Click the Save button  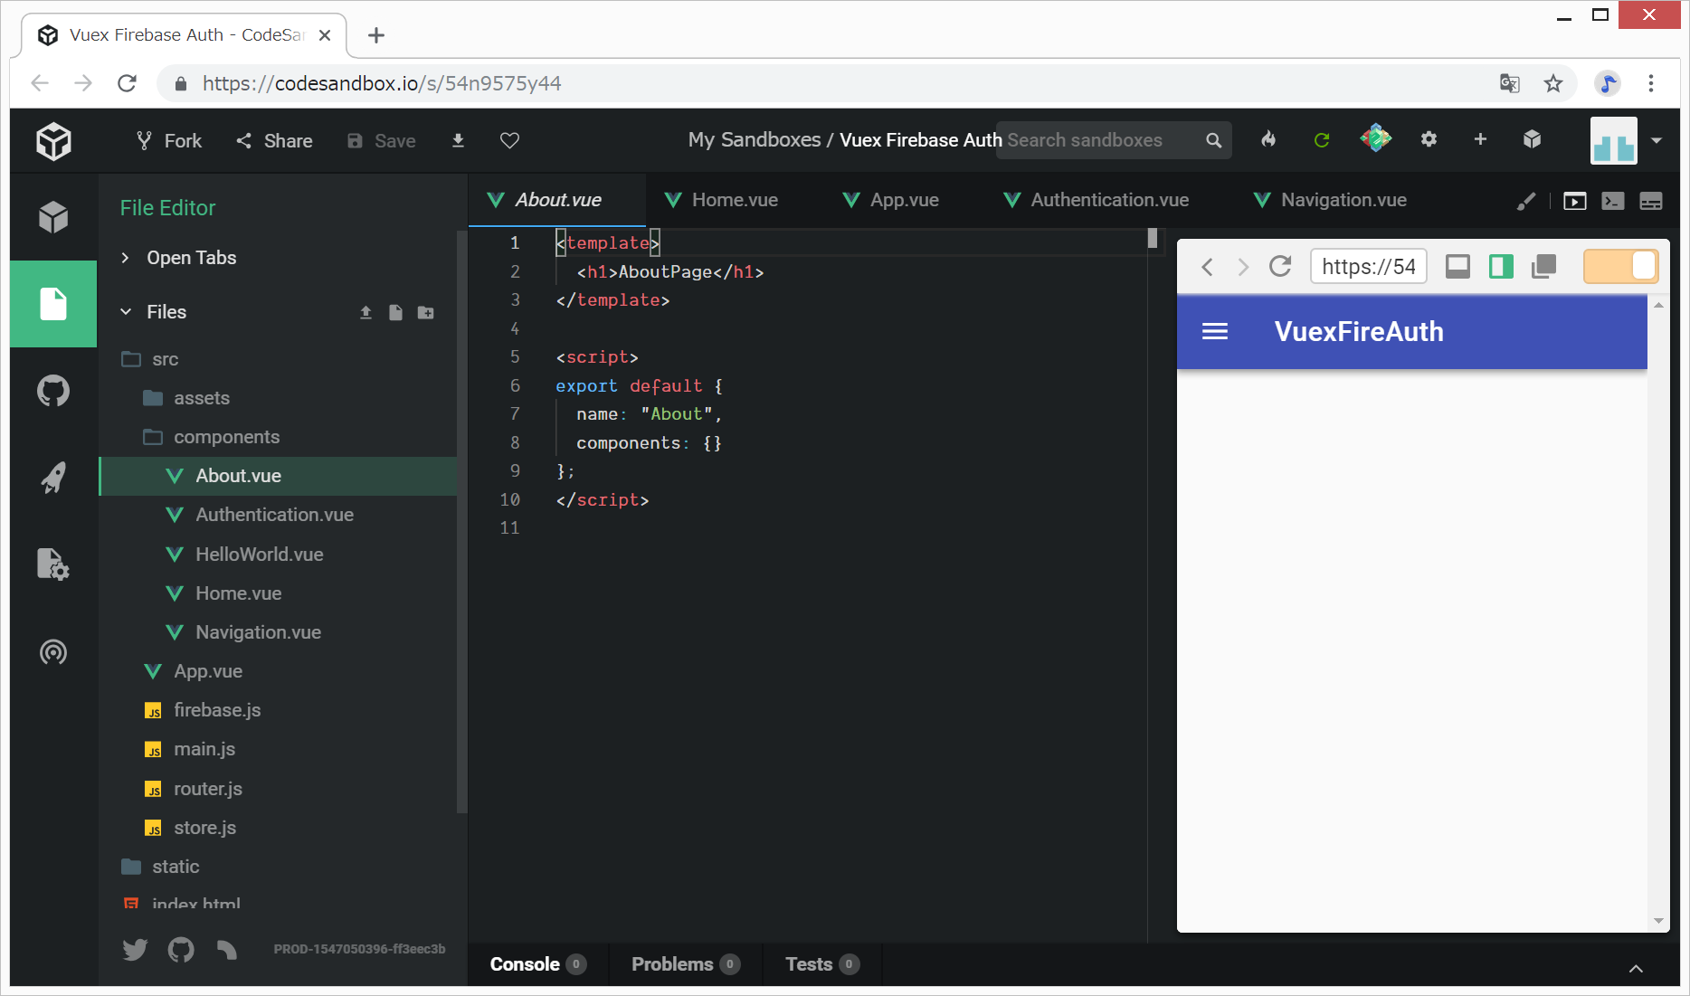[381, 140]
